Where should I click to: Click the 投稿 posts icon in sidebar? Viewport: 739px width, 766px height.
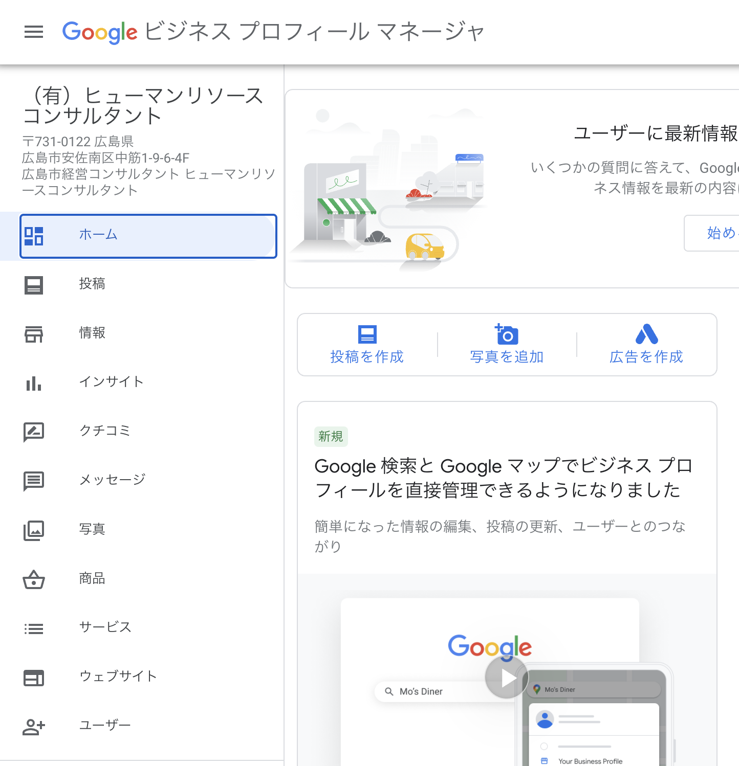(x=34, y=285)
